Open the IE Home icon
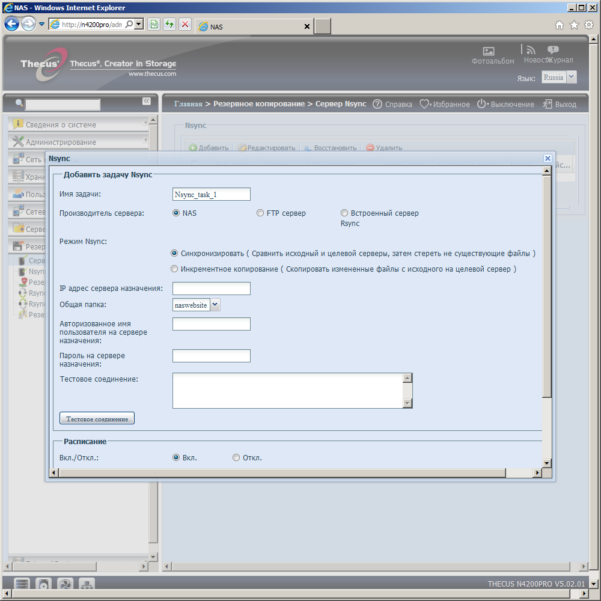The height and width of the screenshot is (601, 601). click(x=559, y=25)
